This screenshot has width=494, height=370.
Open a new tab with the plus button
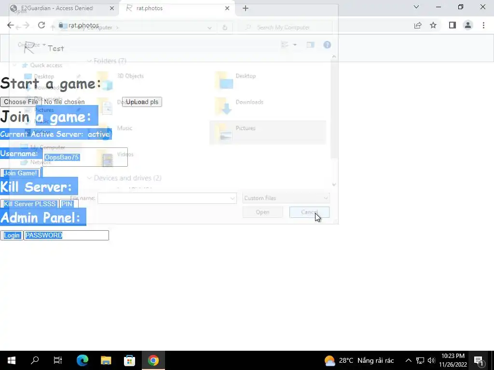pyautogui.click(x=246, y=8)
